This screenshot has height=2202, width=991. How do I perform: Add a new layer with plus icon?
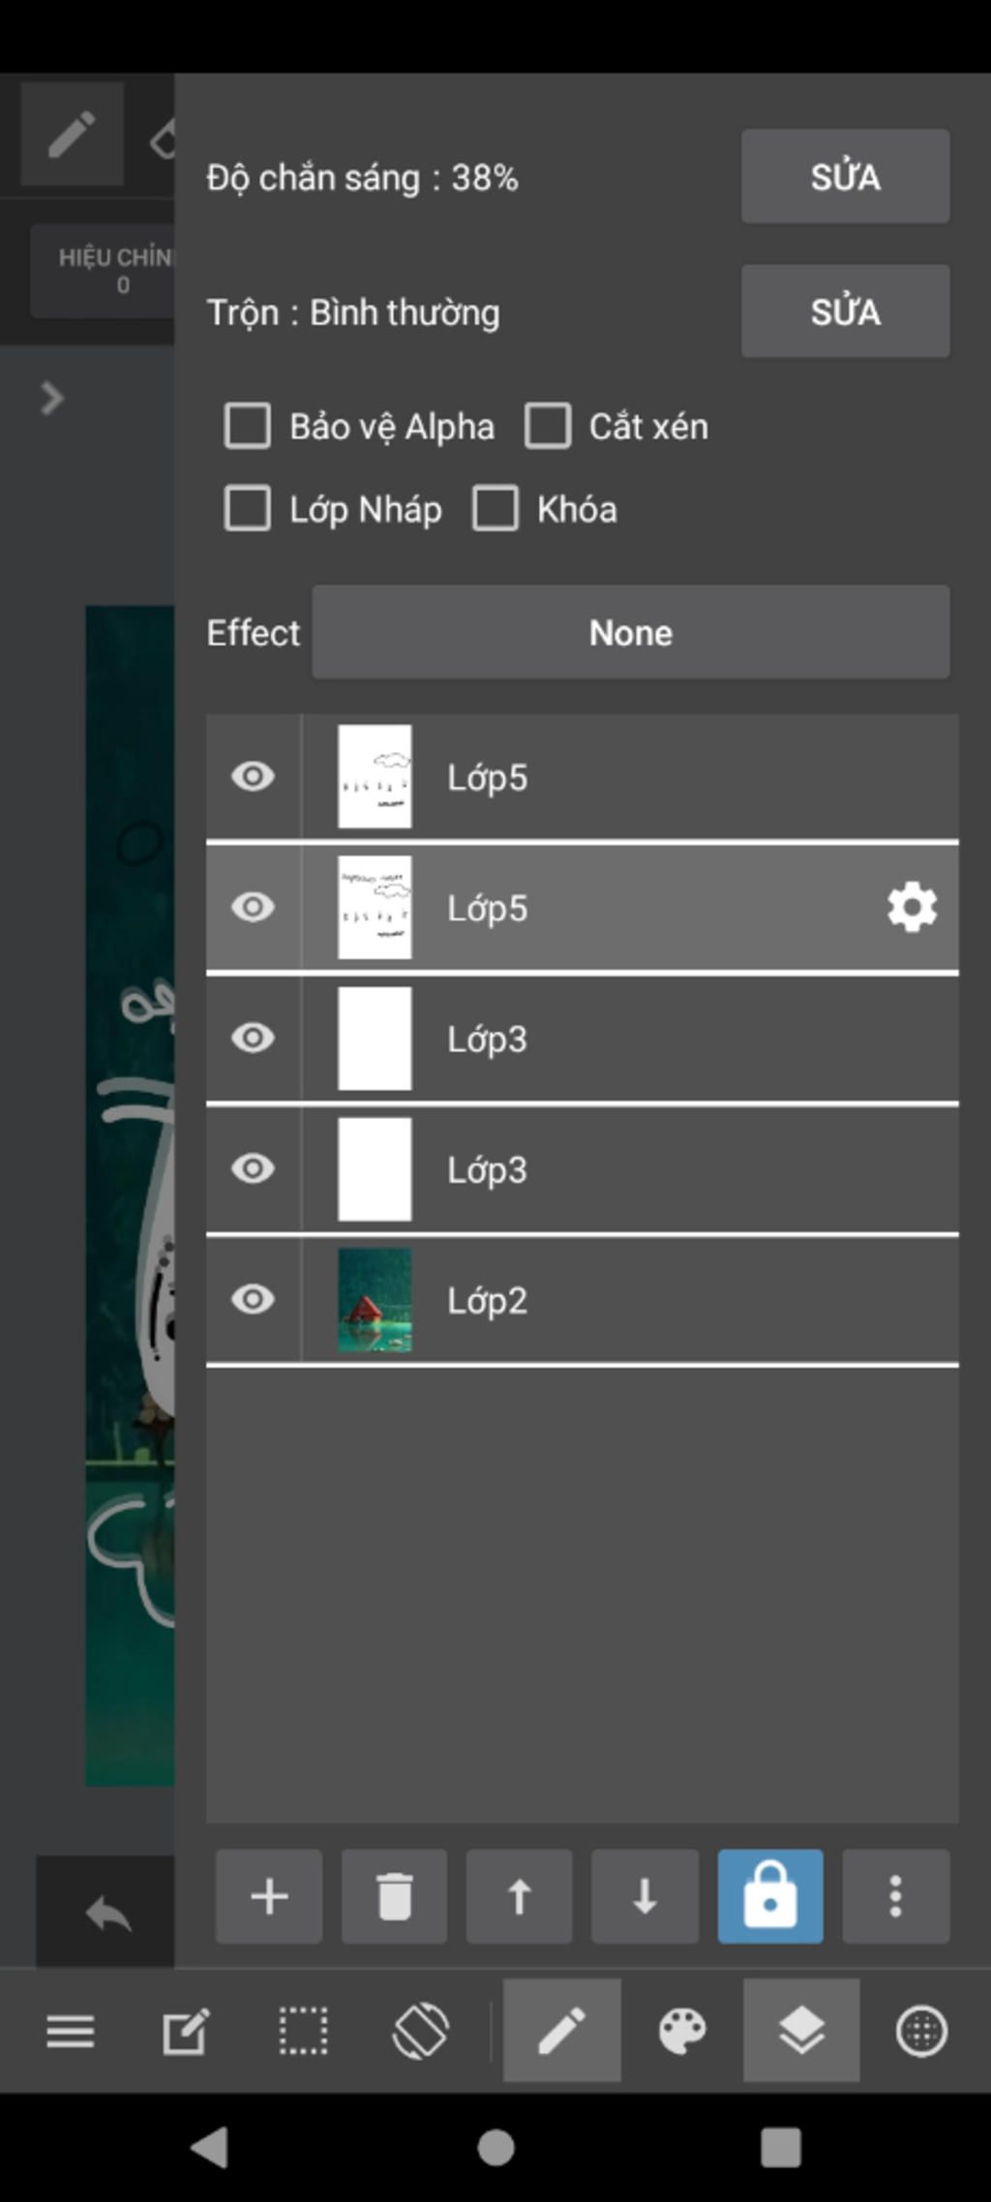click(269, 1896)
